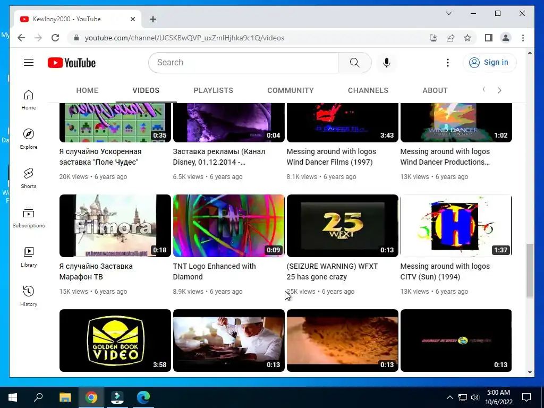This screenshot has width=544, height=408.
Task: Click the magnifier search button
Action: coord(354,63)
